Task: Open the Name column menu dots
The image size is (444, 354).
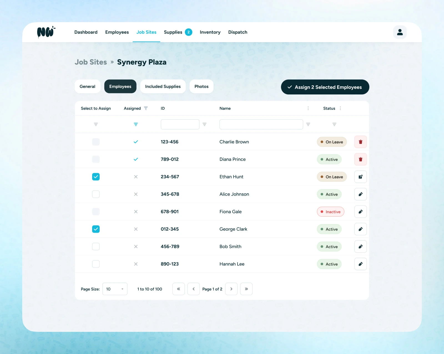Action: tap(308, 108)
